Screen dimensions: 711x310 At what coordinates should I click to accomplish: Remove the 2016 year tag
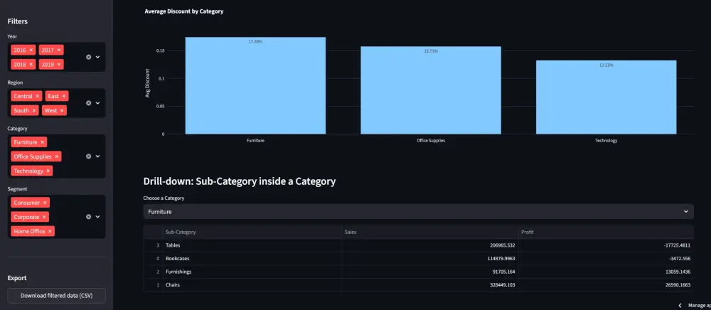tap(31, 50)
